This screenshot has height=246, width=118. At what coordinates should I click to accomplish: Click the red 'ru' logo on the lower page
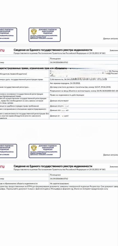[2, 167]
